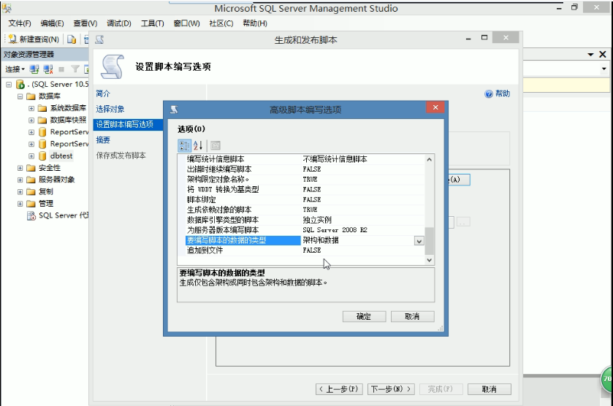
Task: Expand the 管理 node
Action: [x=20, y=204]
